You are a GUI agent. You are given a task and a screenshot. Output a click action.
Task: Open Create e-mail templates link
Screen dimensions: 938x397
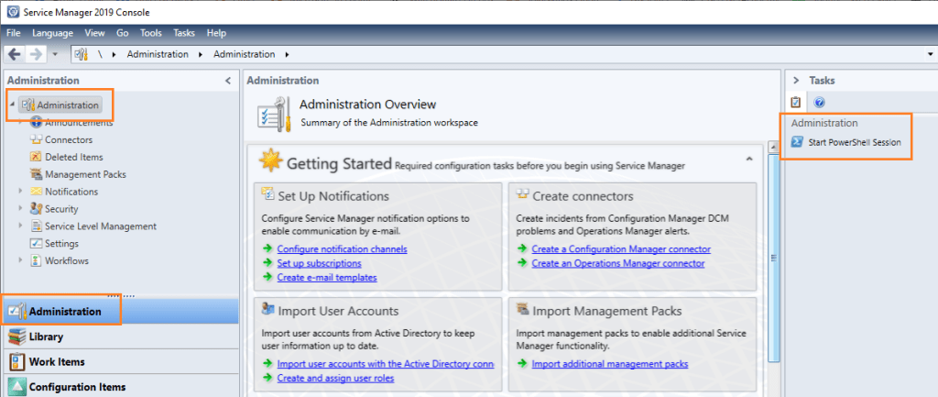pos(327,277)
